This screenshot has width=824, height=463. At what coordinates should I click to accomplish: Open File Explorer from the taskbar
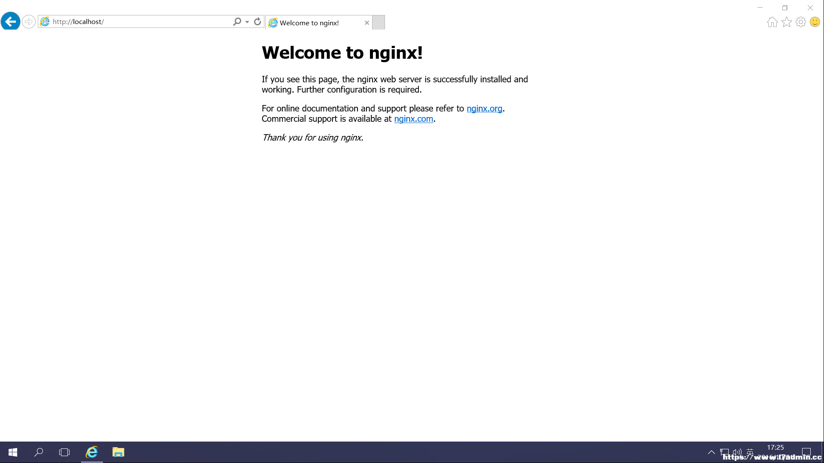[x=118, y=452]
